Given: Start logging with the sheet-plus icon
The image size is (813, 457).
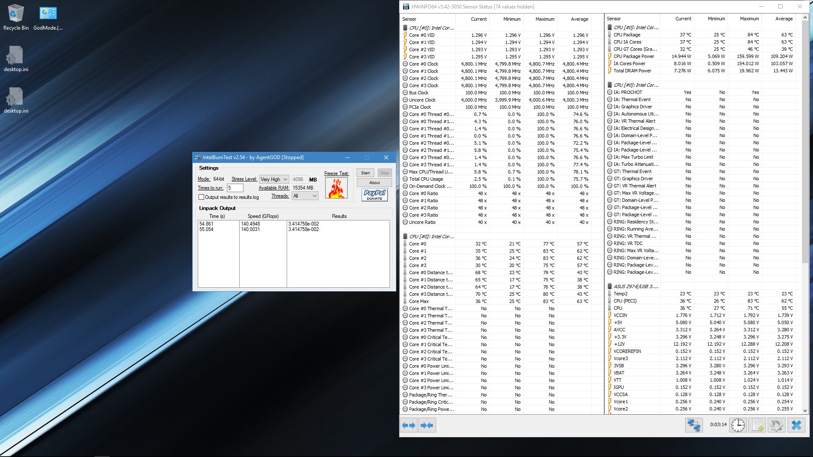Looking at the screenshot, I should pyautogui.click(x=757, y=425).
